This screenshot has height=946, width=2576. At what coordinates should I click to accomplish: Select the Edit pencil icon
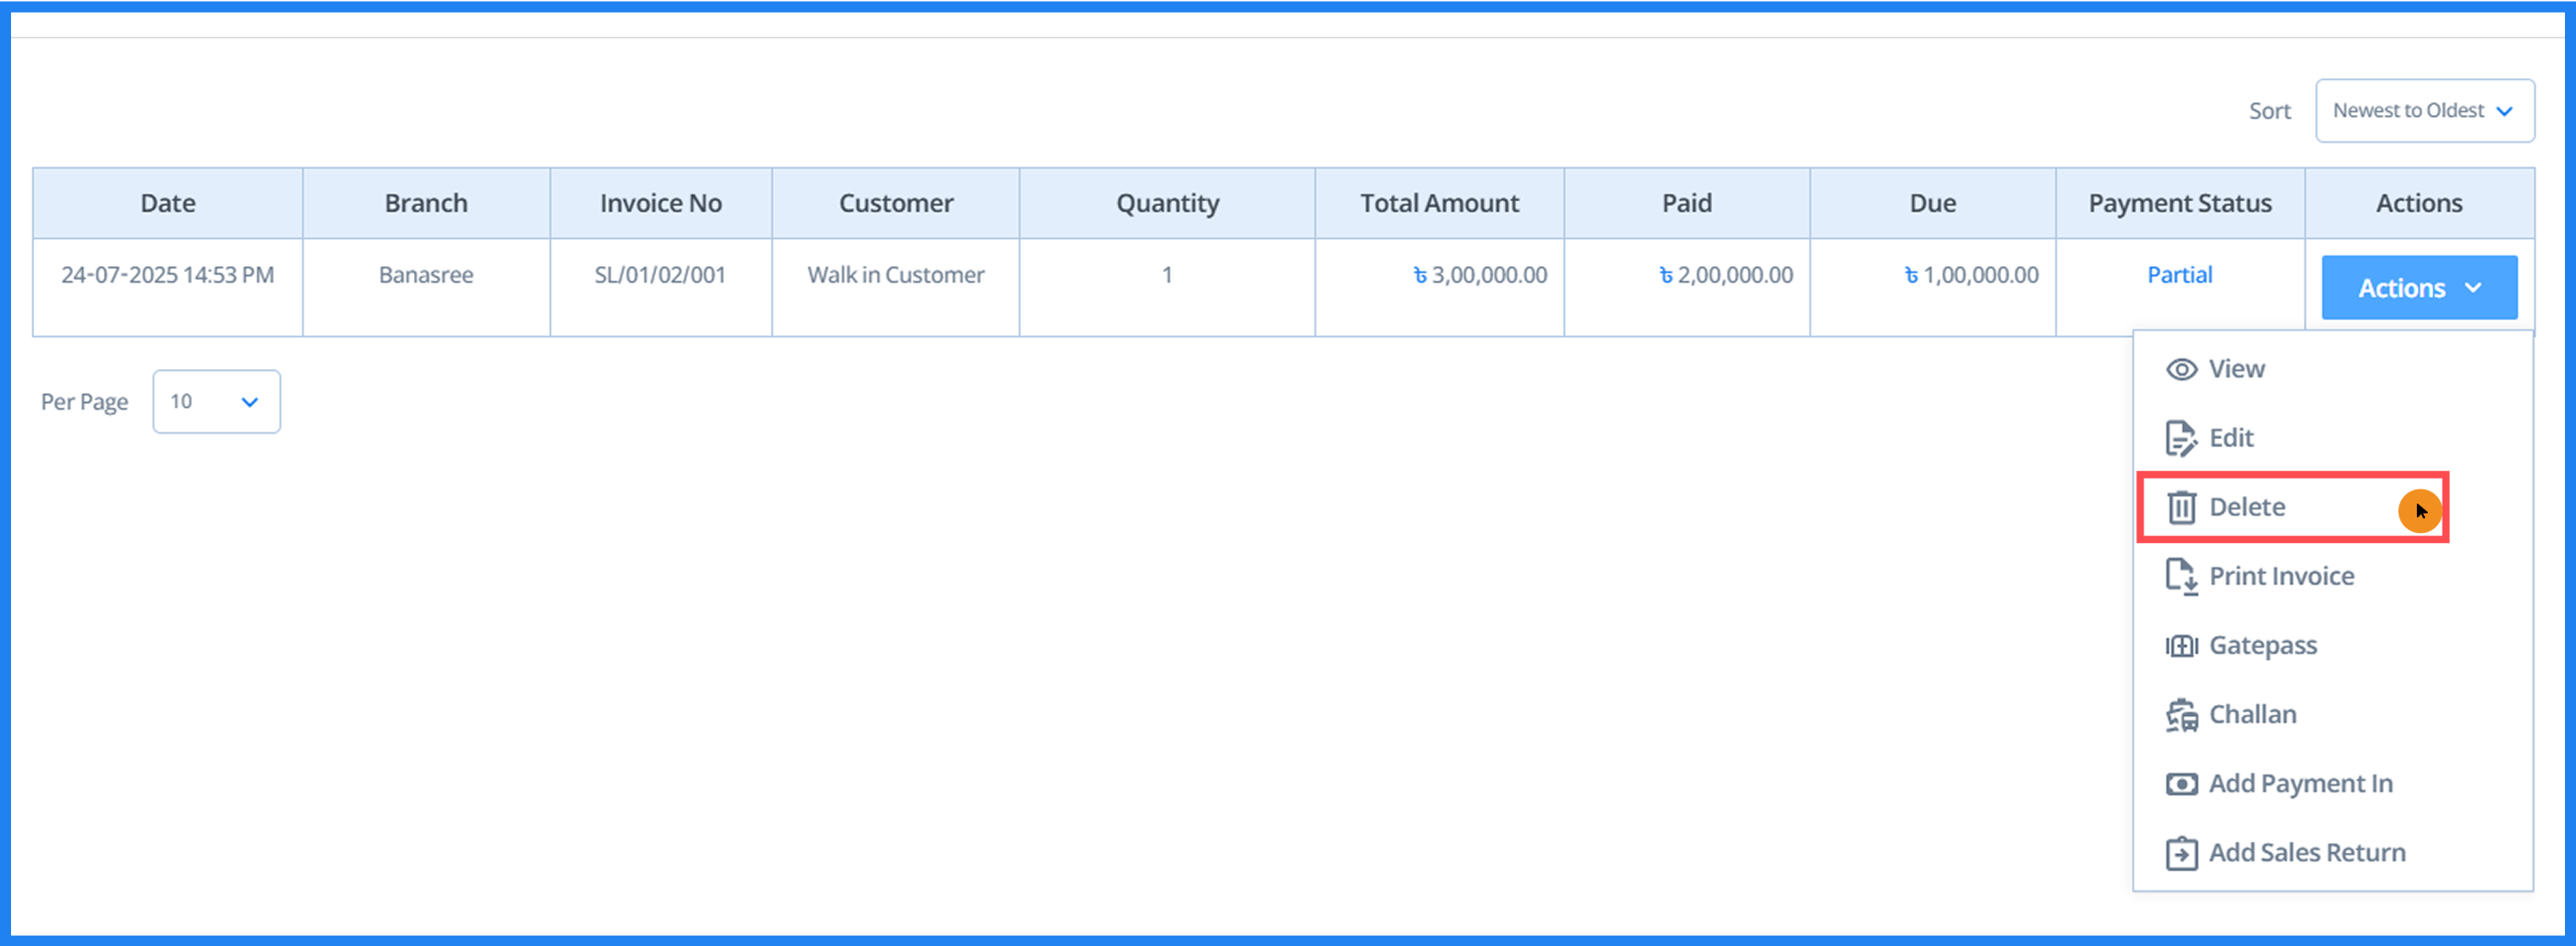point(2181,438)
